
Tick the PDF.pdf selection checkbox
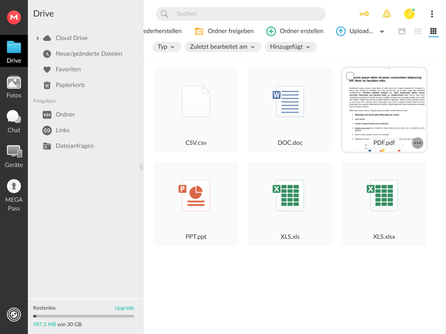click(350, 76)
